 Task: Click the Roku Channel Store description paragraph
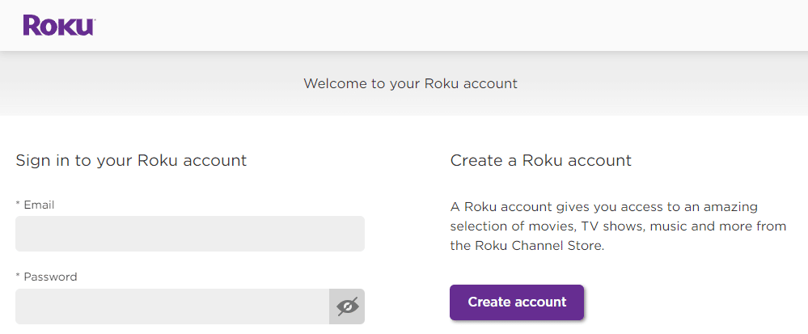tap(618, 226)
